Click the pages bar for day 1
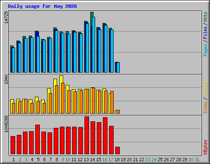Screen dimensions: 210x164 click(x=14, y=60)
